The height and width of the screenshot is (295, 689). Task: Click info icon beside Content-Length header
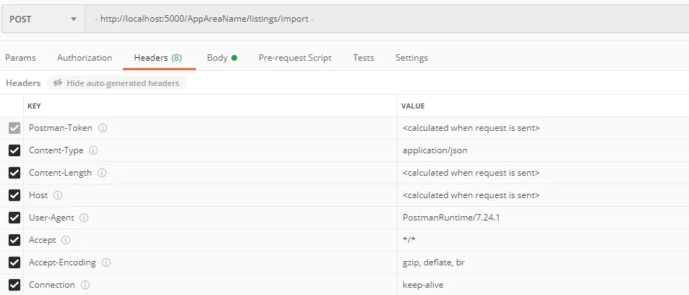click(x=102, y=173)
